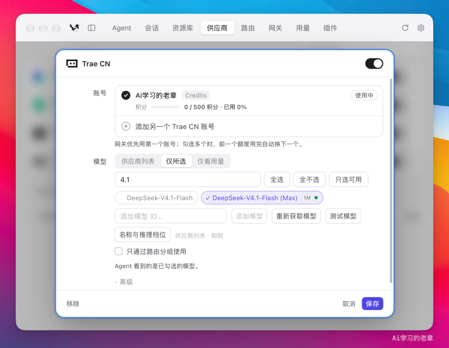Click the green availability dot on Max model
The image size is (449, 348).
[x=316, y=197]
